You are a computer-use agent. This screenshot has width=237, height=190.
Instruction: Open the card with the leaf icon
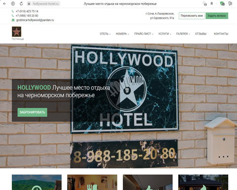pyautogui.click(x=203, y=182)
